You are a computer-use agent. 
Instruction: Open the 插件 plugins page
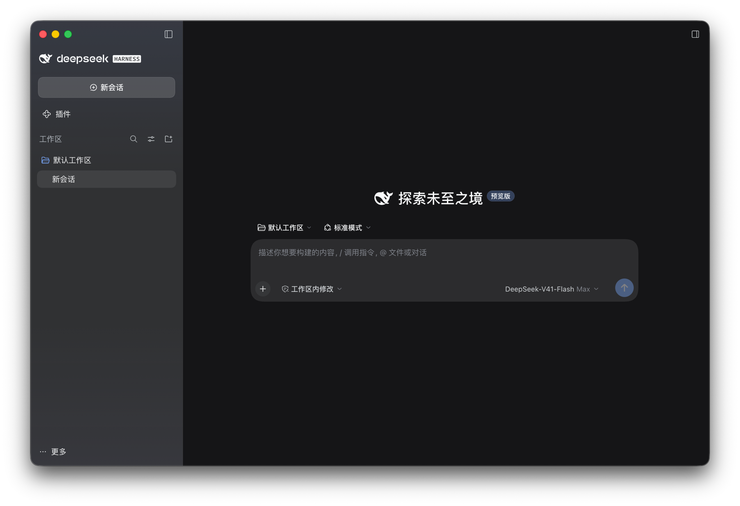57,114
